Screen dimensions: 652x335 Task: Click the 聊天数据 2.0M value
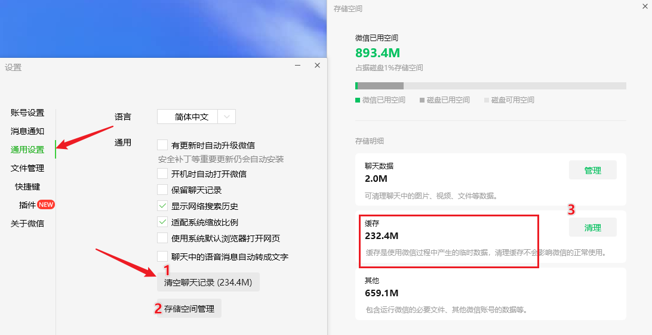[x=376, y=178]
